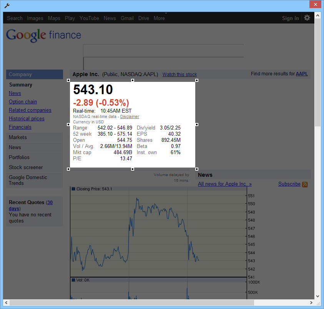Click the P/E value 13.47
Image resolution: width=324 pixels, height=309 pixels.
(x=126, y=158)
